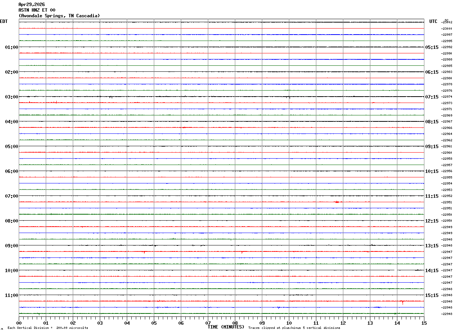The image size is (454, 333).
Task: Click the DC offset value -23000
Action: [446, 29]
